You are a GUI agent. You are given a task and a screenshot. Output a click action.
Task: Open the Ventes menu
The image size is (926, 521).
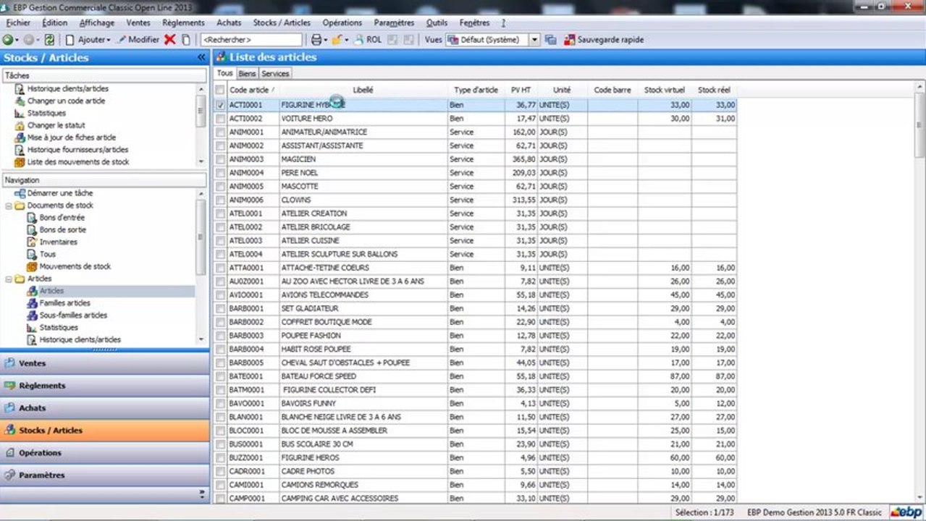point(138,22)
